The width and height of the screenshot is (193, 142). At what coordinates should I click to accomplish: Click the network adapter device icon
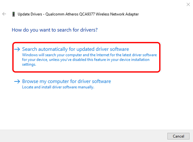point(13,14)
